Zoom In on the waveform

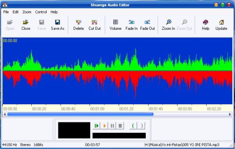[168, 25]
